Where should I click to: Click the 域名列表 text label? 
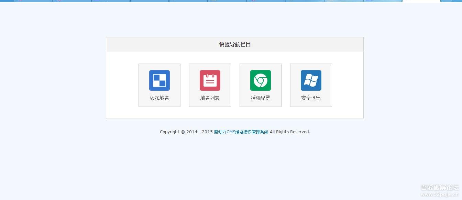[210, 98]
